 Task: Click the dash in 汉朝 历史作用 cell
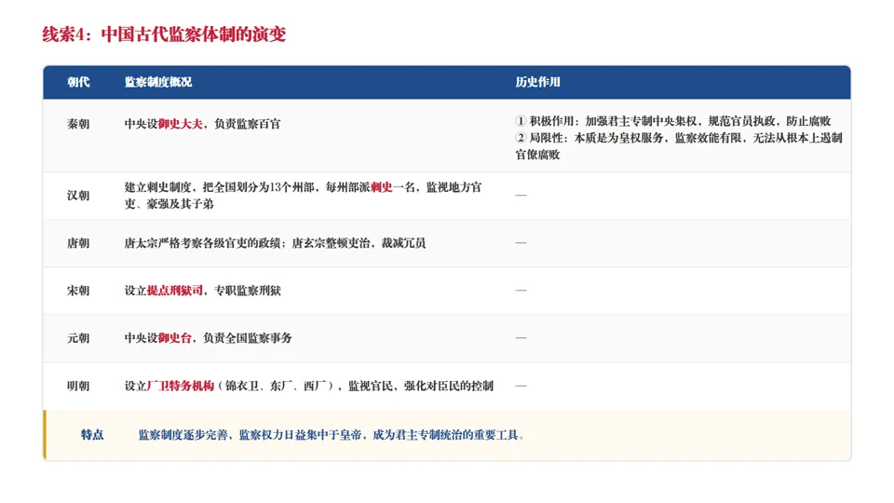click(521, 195)
